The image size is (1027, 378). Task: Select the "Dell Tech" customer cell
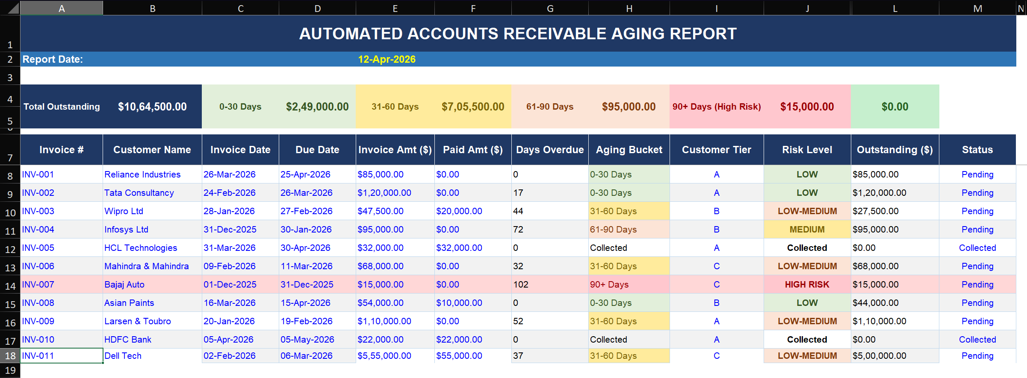pos(152,356)
